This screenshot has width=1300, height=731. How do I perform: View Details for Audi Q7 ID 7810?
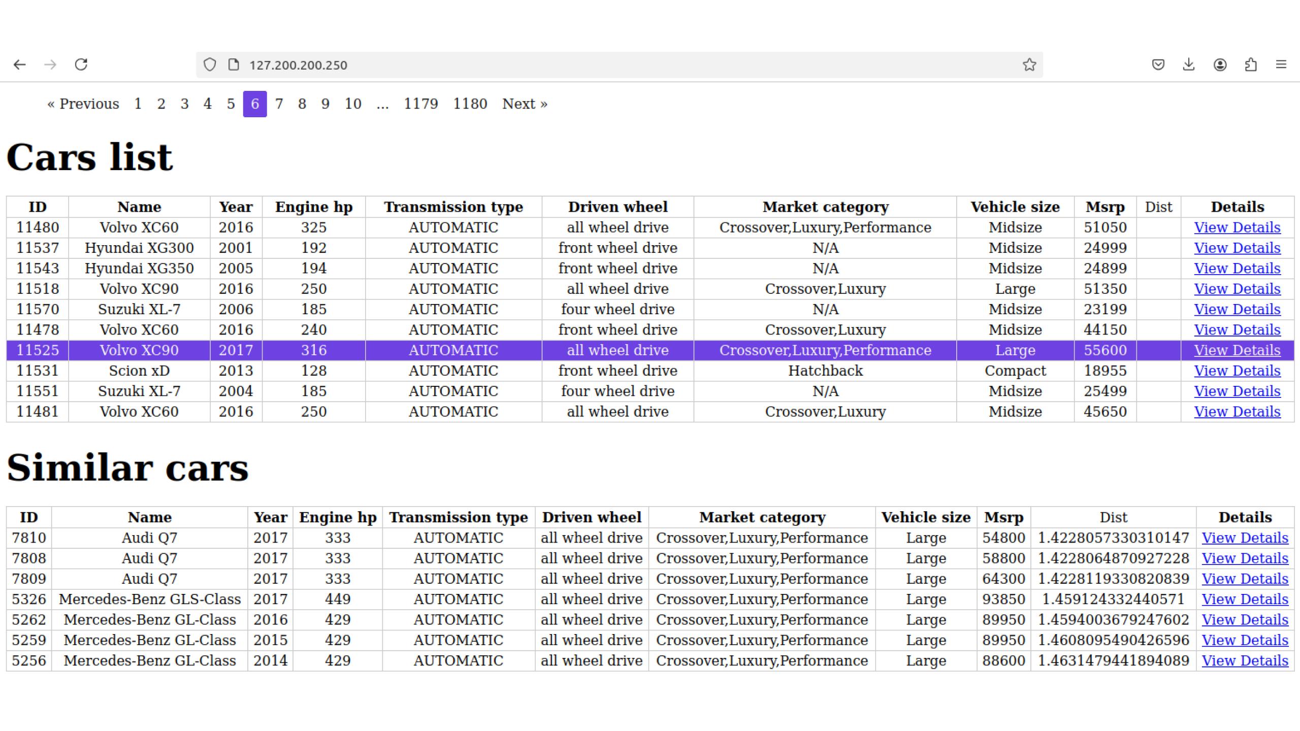point(1245,538)
